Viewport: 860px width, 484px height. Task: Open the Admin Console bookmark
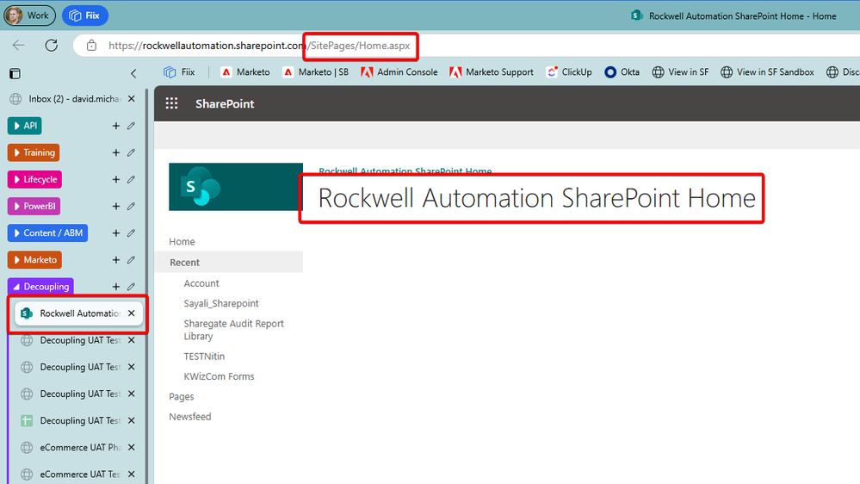pos(399,71)
